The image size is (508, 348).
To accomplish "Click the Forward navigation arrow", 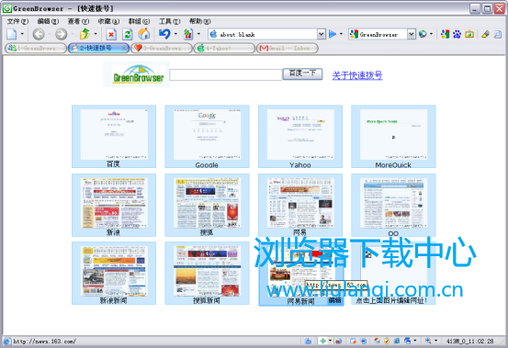I will [x=61, y=34].
